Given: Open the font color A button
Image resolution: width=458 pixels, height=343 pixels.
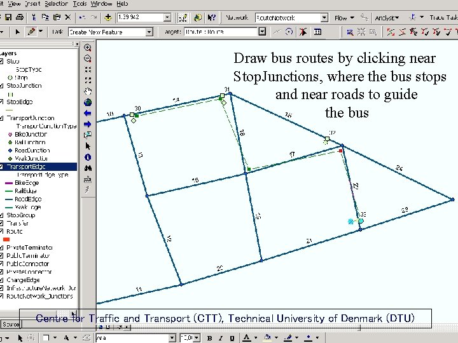Looking at the screenshot, I should [x=247, y=338].
